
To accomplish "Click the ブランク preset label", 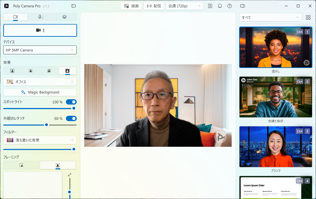I will [x=276, y=170].
